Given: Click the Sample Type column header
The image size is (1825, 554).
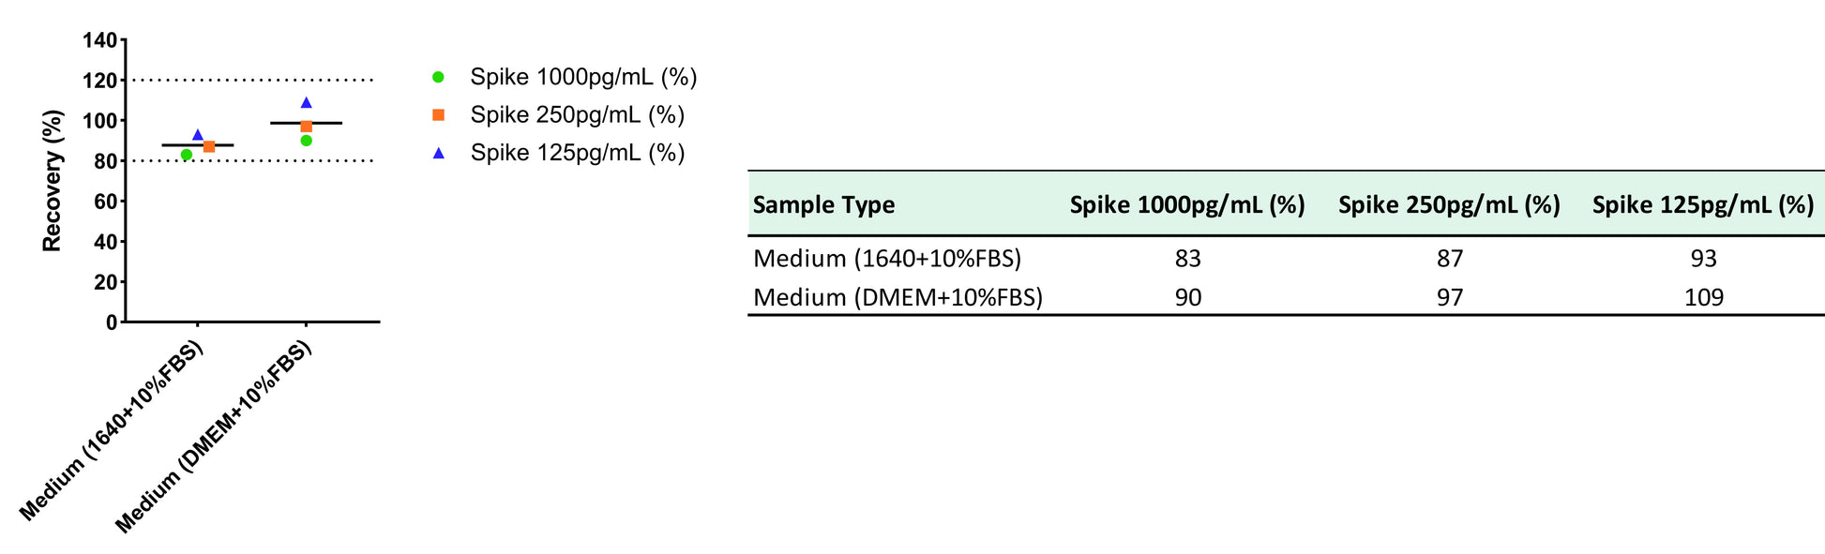Looking at the screenshot, I should coord(823,204).
